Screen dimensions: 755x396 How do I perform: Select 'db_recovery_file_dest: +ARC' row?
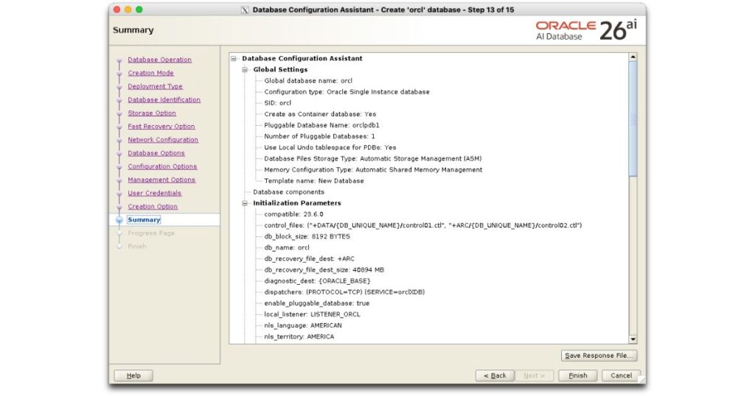[309, 259]
